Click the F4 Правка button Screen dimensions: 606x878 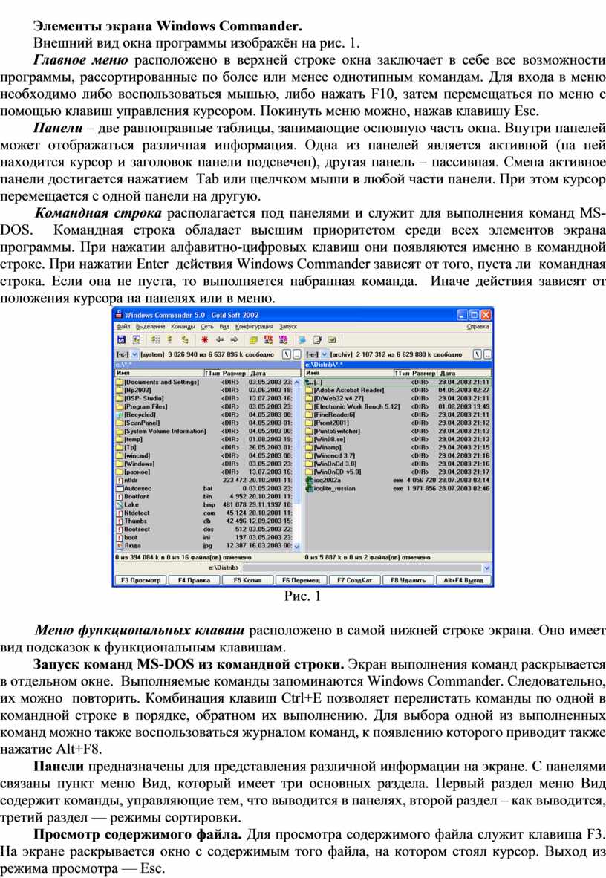coord(194,580)
